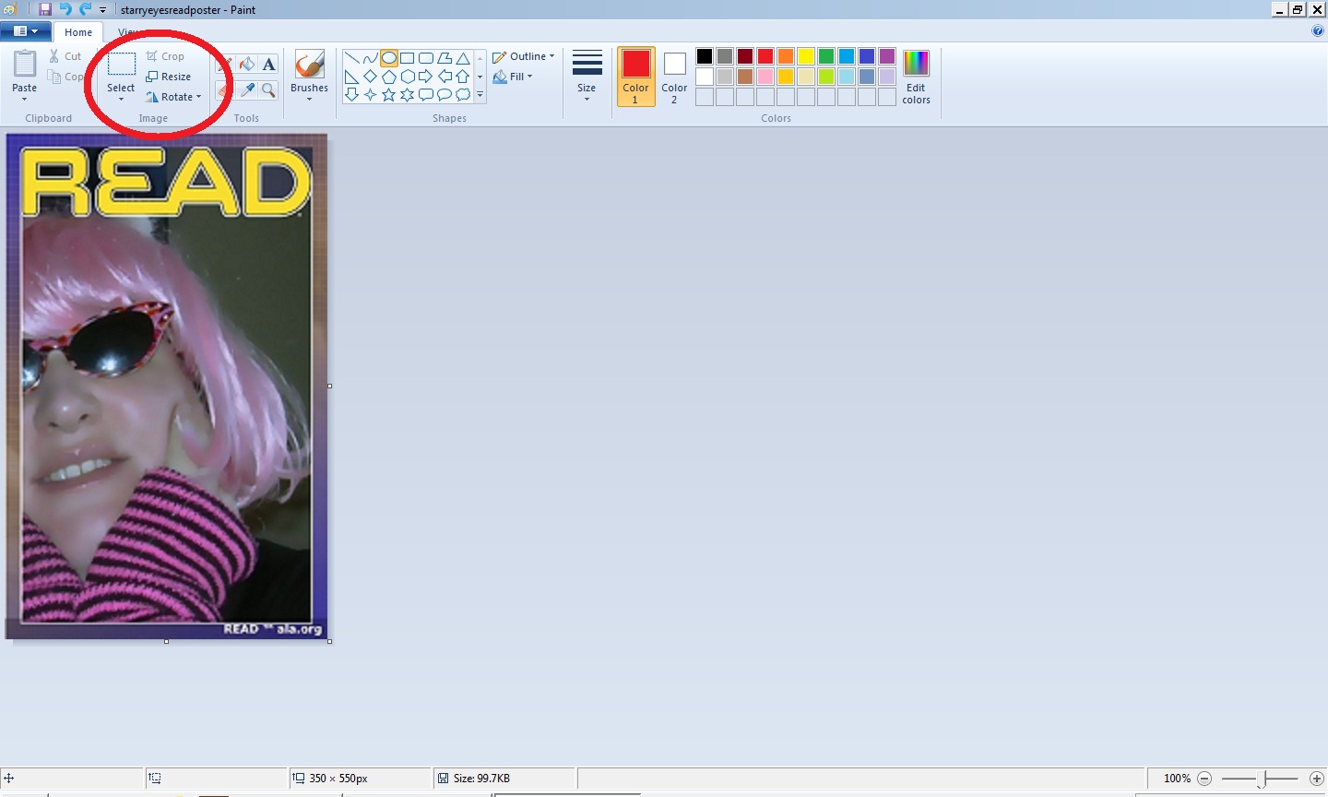
Task: Expand the Brushes dropdown arrow
Action: [x=309, y=100]
